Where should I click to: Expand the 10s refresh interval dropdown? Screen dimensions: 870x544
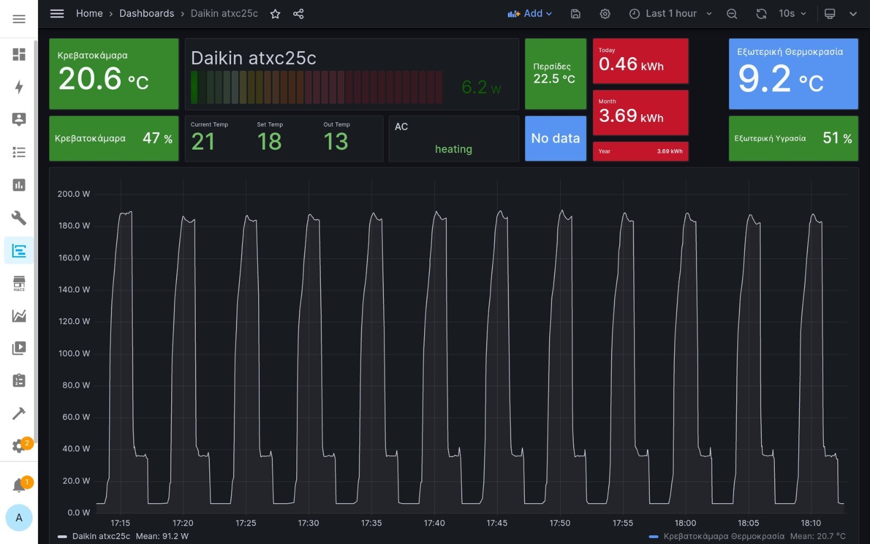(x=792, y=14)
